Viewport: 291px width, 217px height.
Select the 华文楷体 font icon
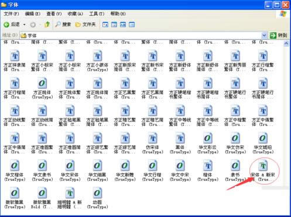15,166
